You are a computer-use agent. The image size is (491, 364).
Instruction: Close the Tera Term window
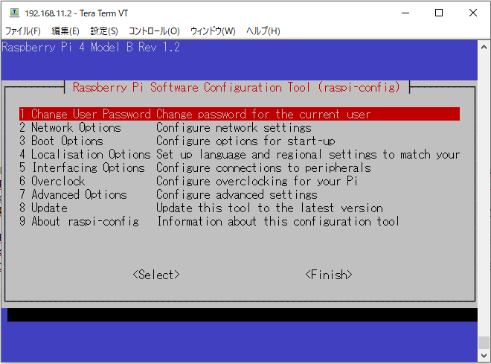point(473,13)
